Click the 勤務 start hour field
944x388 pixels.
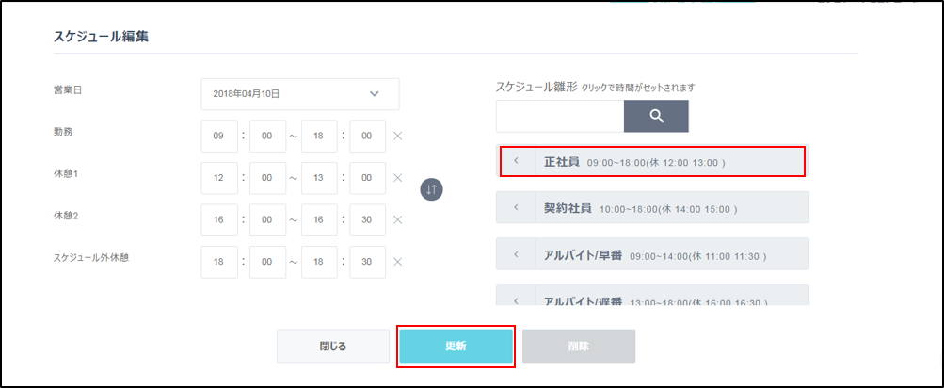218,137
